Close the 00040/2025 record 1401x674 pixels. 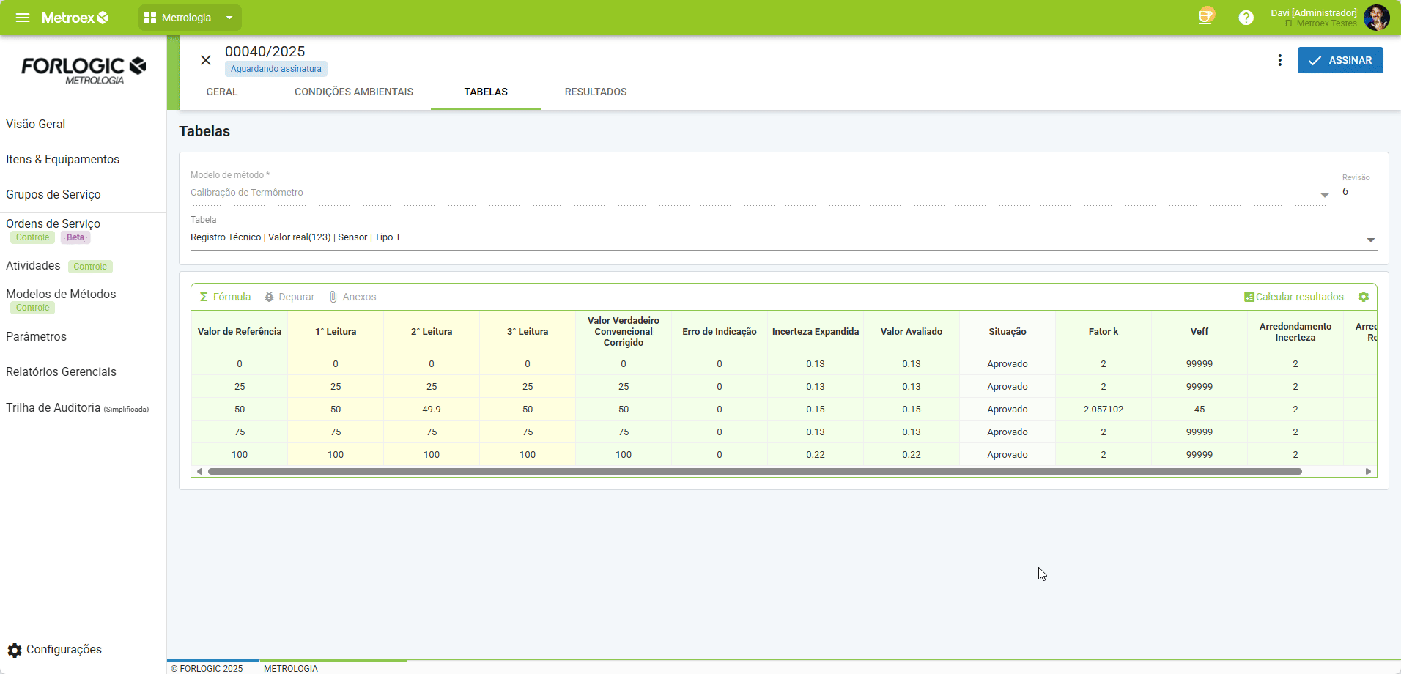coord(206,60)
